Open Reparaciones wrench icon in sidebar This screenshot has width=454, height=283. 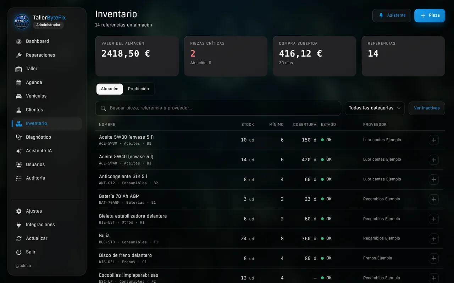point(19,55)
